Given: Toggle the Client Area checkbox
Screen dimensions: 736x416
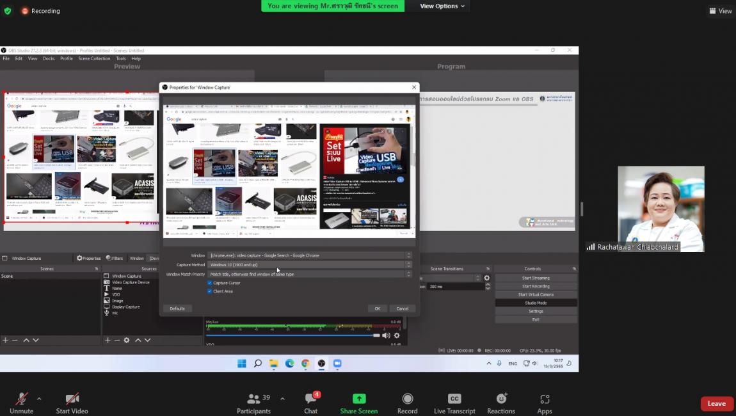Looking at the screenshot, I should (x=209, y=291).
